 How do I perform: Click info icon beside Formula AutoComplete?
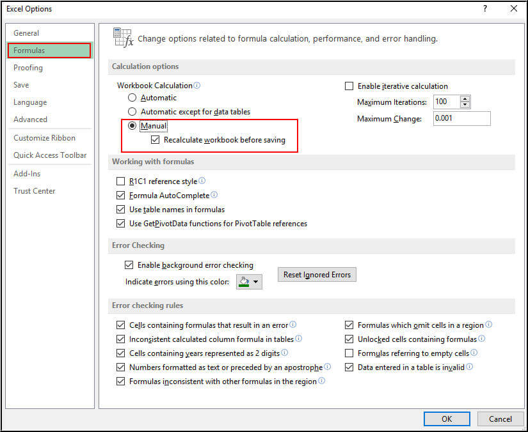pyautogui.click(x=214, y=195)
